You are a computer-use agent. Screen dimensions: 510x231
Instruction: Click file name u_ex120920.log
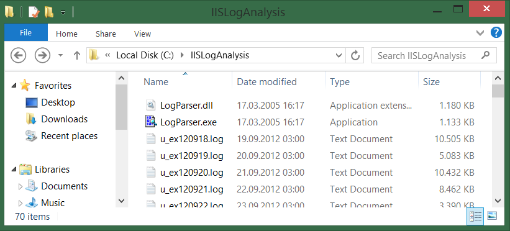[x=192, y=173]
